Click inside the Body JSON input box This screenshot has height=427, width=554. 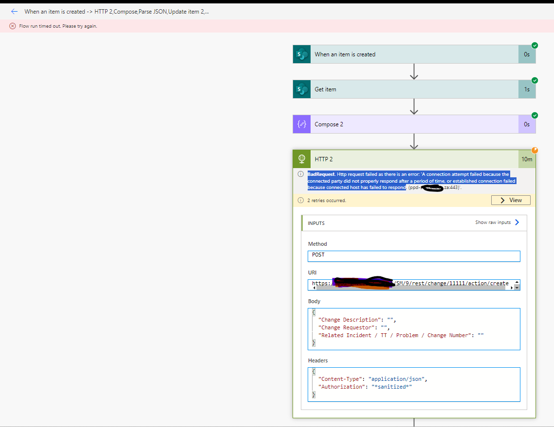[413, 327]
